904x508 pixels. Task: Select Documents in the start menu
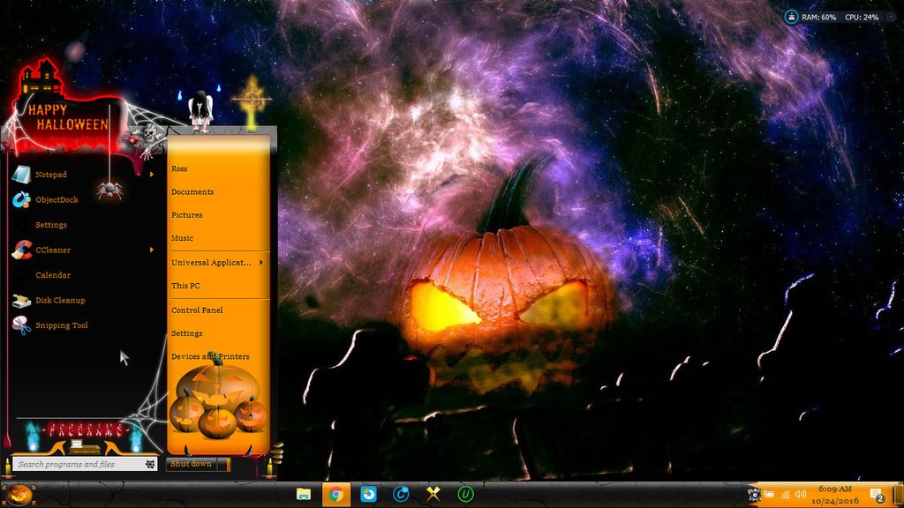pos(192,192)
